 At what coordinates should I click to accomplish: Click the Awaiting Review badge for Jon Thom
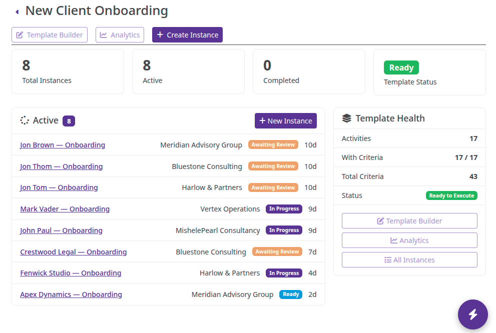point(273,165)
